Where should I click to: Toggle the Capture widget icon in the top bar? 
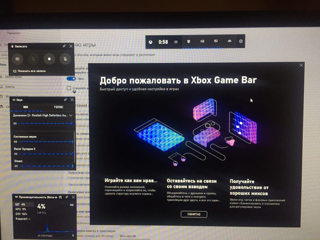pos(189,42)
